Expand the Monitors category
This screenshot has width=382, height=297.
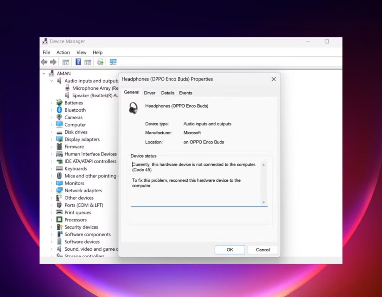(51, 183)
